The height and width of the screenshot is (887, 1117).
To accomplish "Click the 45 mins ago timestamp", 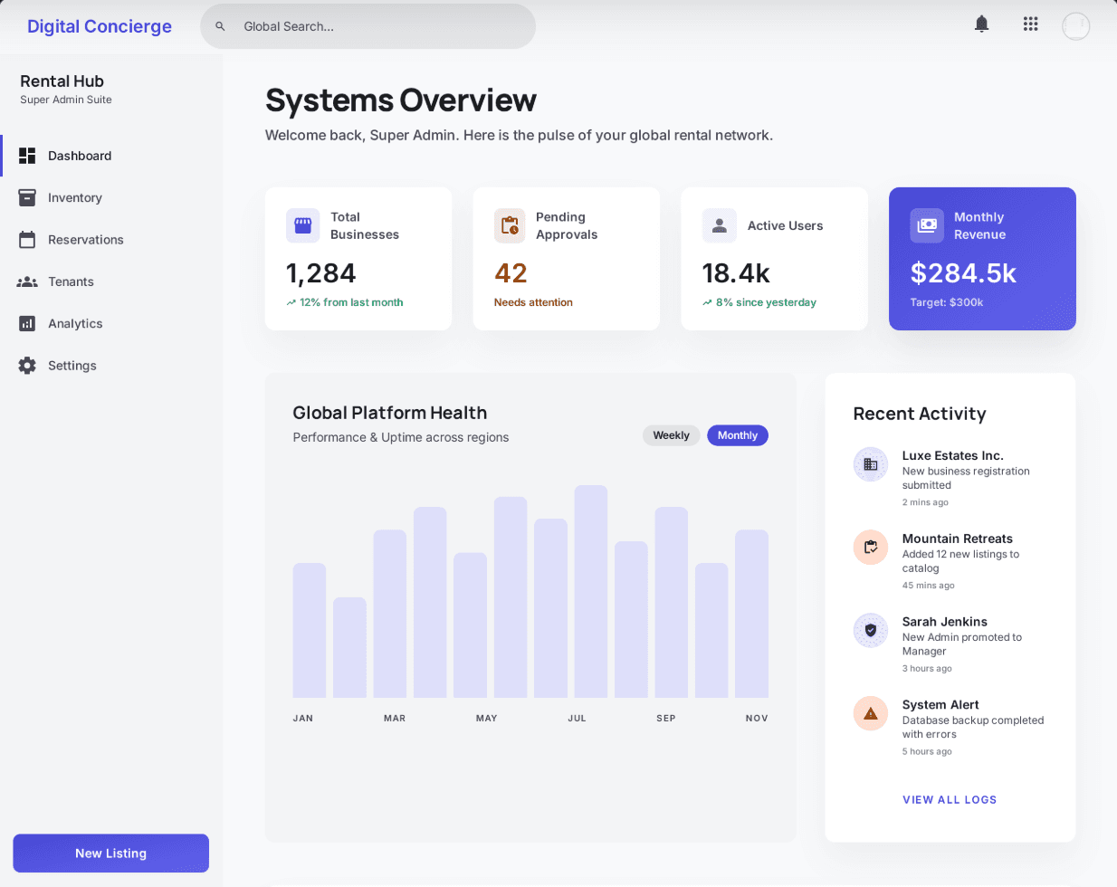I will (929, 586).
